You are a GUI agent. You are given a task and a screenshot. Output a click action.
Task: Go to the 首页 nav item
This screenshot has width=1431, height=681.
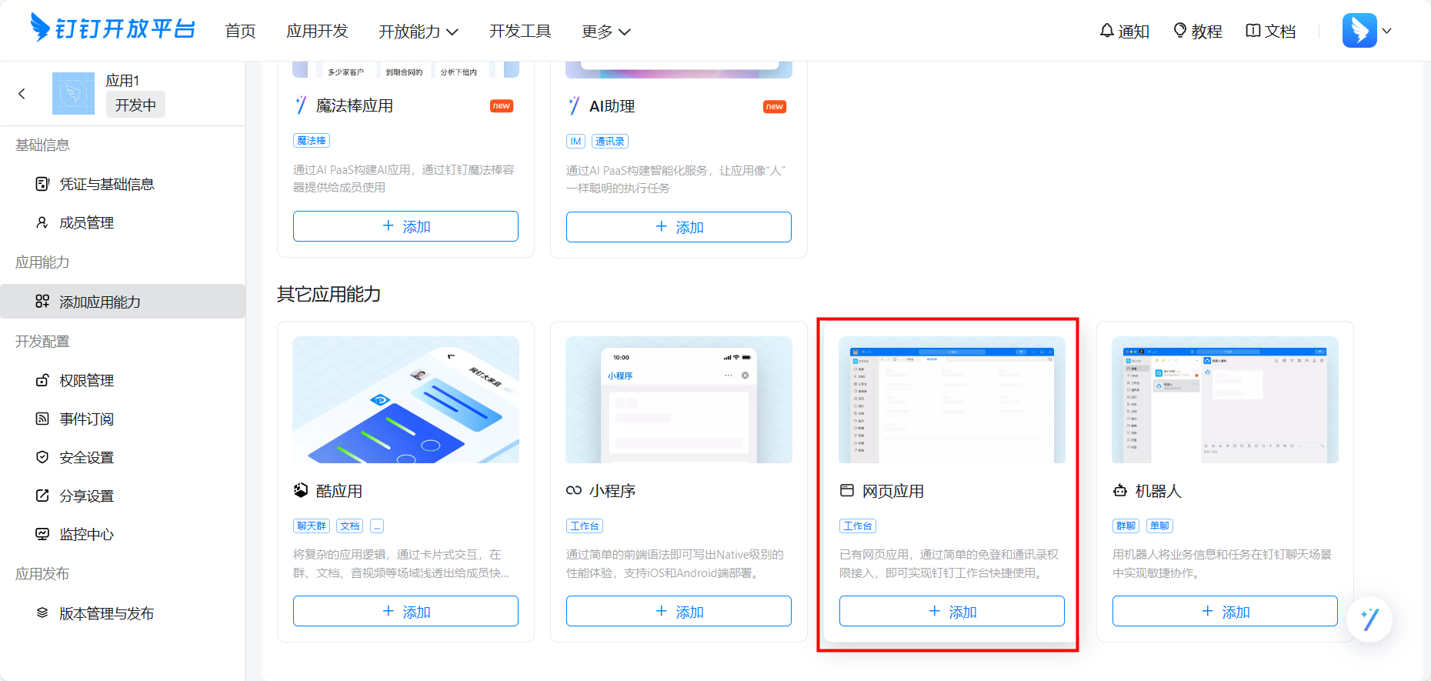pos(240,31)
